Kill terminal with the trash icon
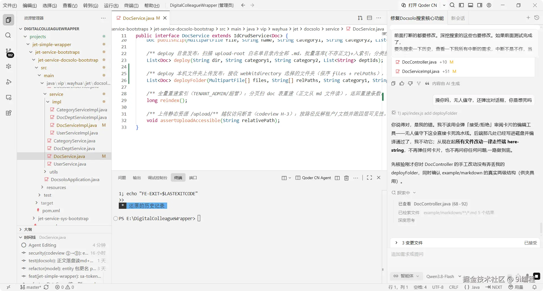Viewport: 543px width, 291px height. coord(346,178)
